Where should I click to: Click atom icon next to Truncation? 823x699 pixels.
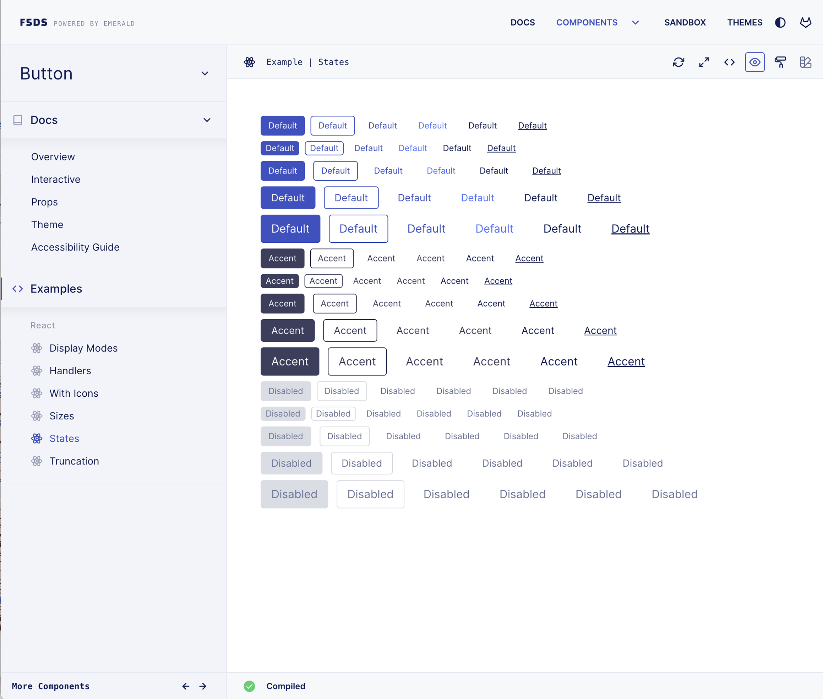[x=37, y=461]
